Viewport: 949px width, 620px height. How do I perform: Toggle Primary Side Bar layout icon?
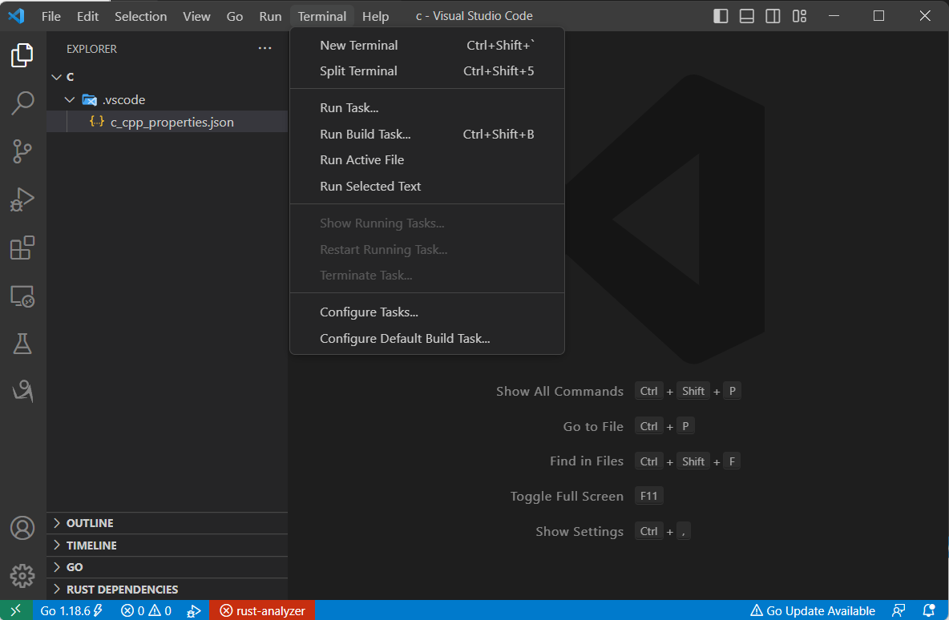pyautogui.click(x=721, y=16)
